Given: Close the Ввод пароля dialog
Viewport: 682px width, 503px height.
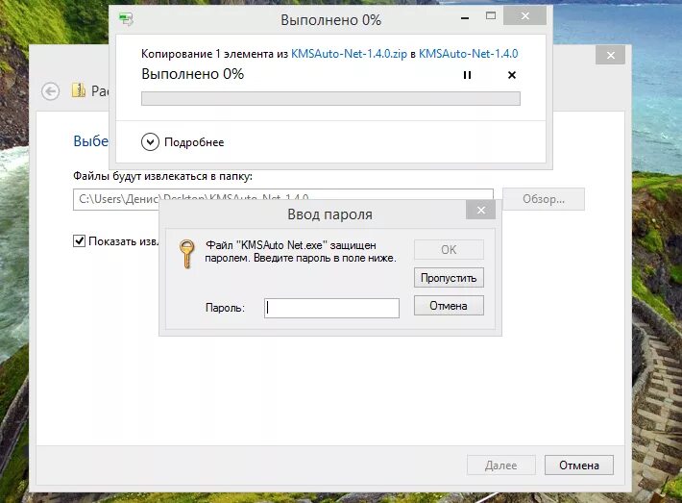Looking at the screenshot, I should pos(480,211).
